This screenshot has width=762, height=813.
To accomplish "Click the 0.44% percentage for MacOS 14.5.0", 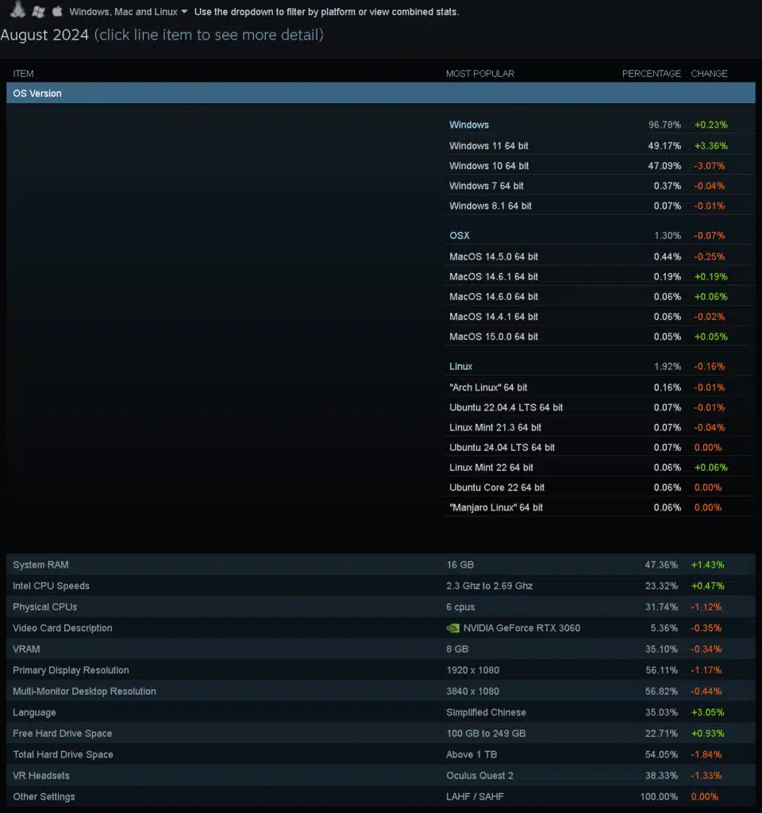I will [667, 256].
